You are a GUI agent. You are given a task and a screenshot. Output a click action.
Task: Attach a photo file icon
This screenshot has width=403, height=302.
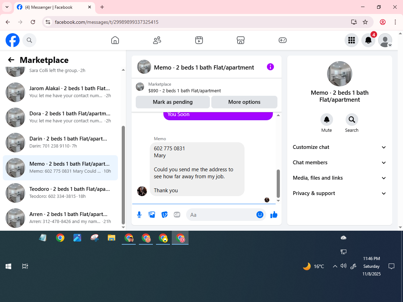[152, 215]
